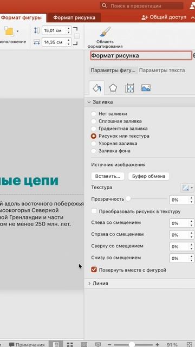
Task: Click Справа со смещением stepper
Action: [191, 235]
